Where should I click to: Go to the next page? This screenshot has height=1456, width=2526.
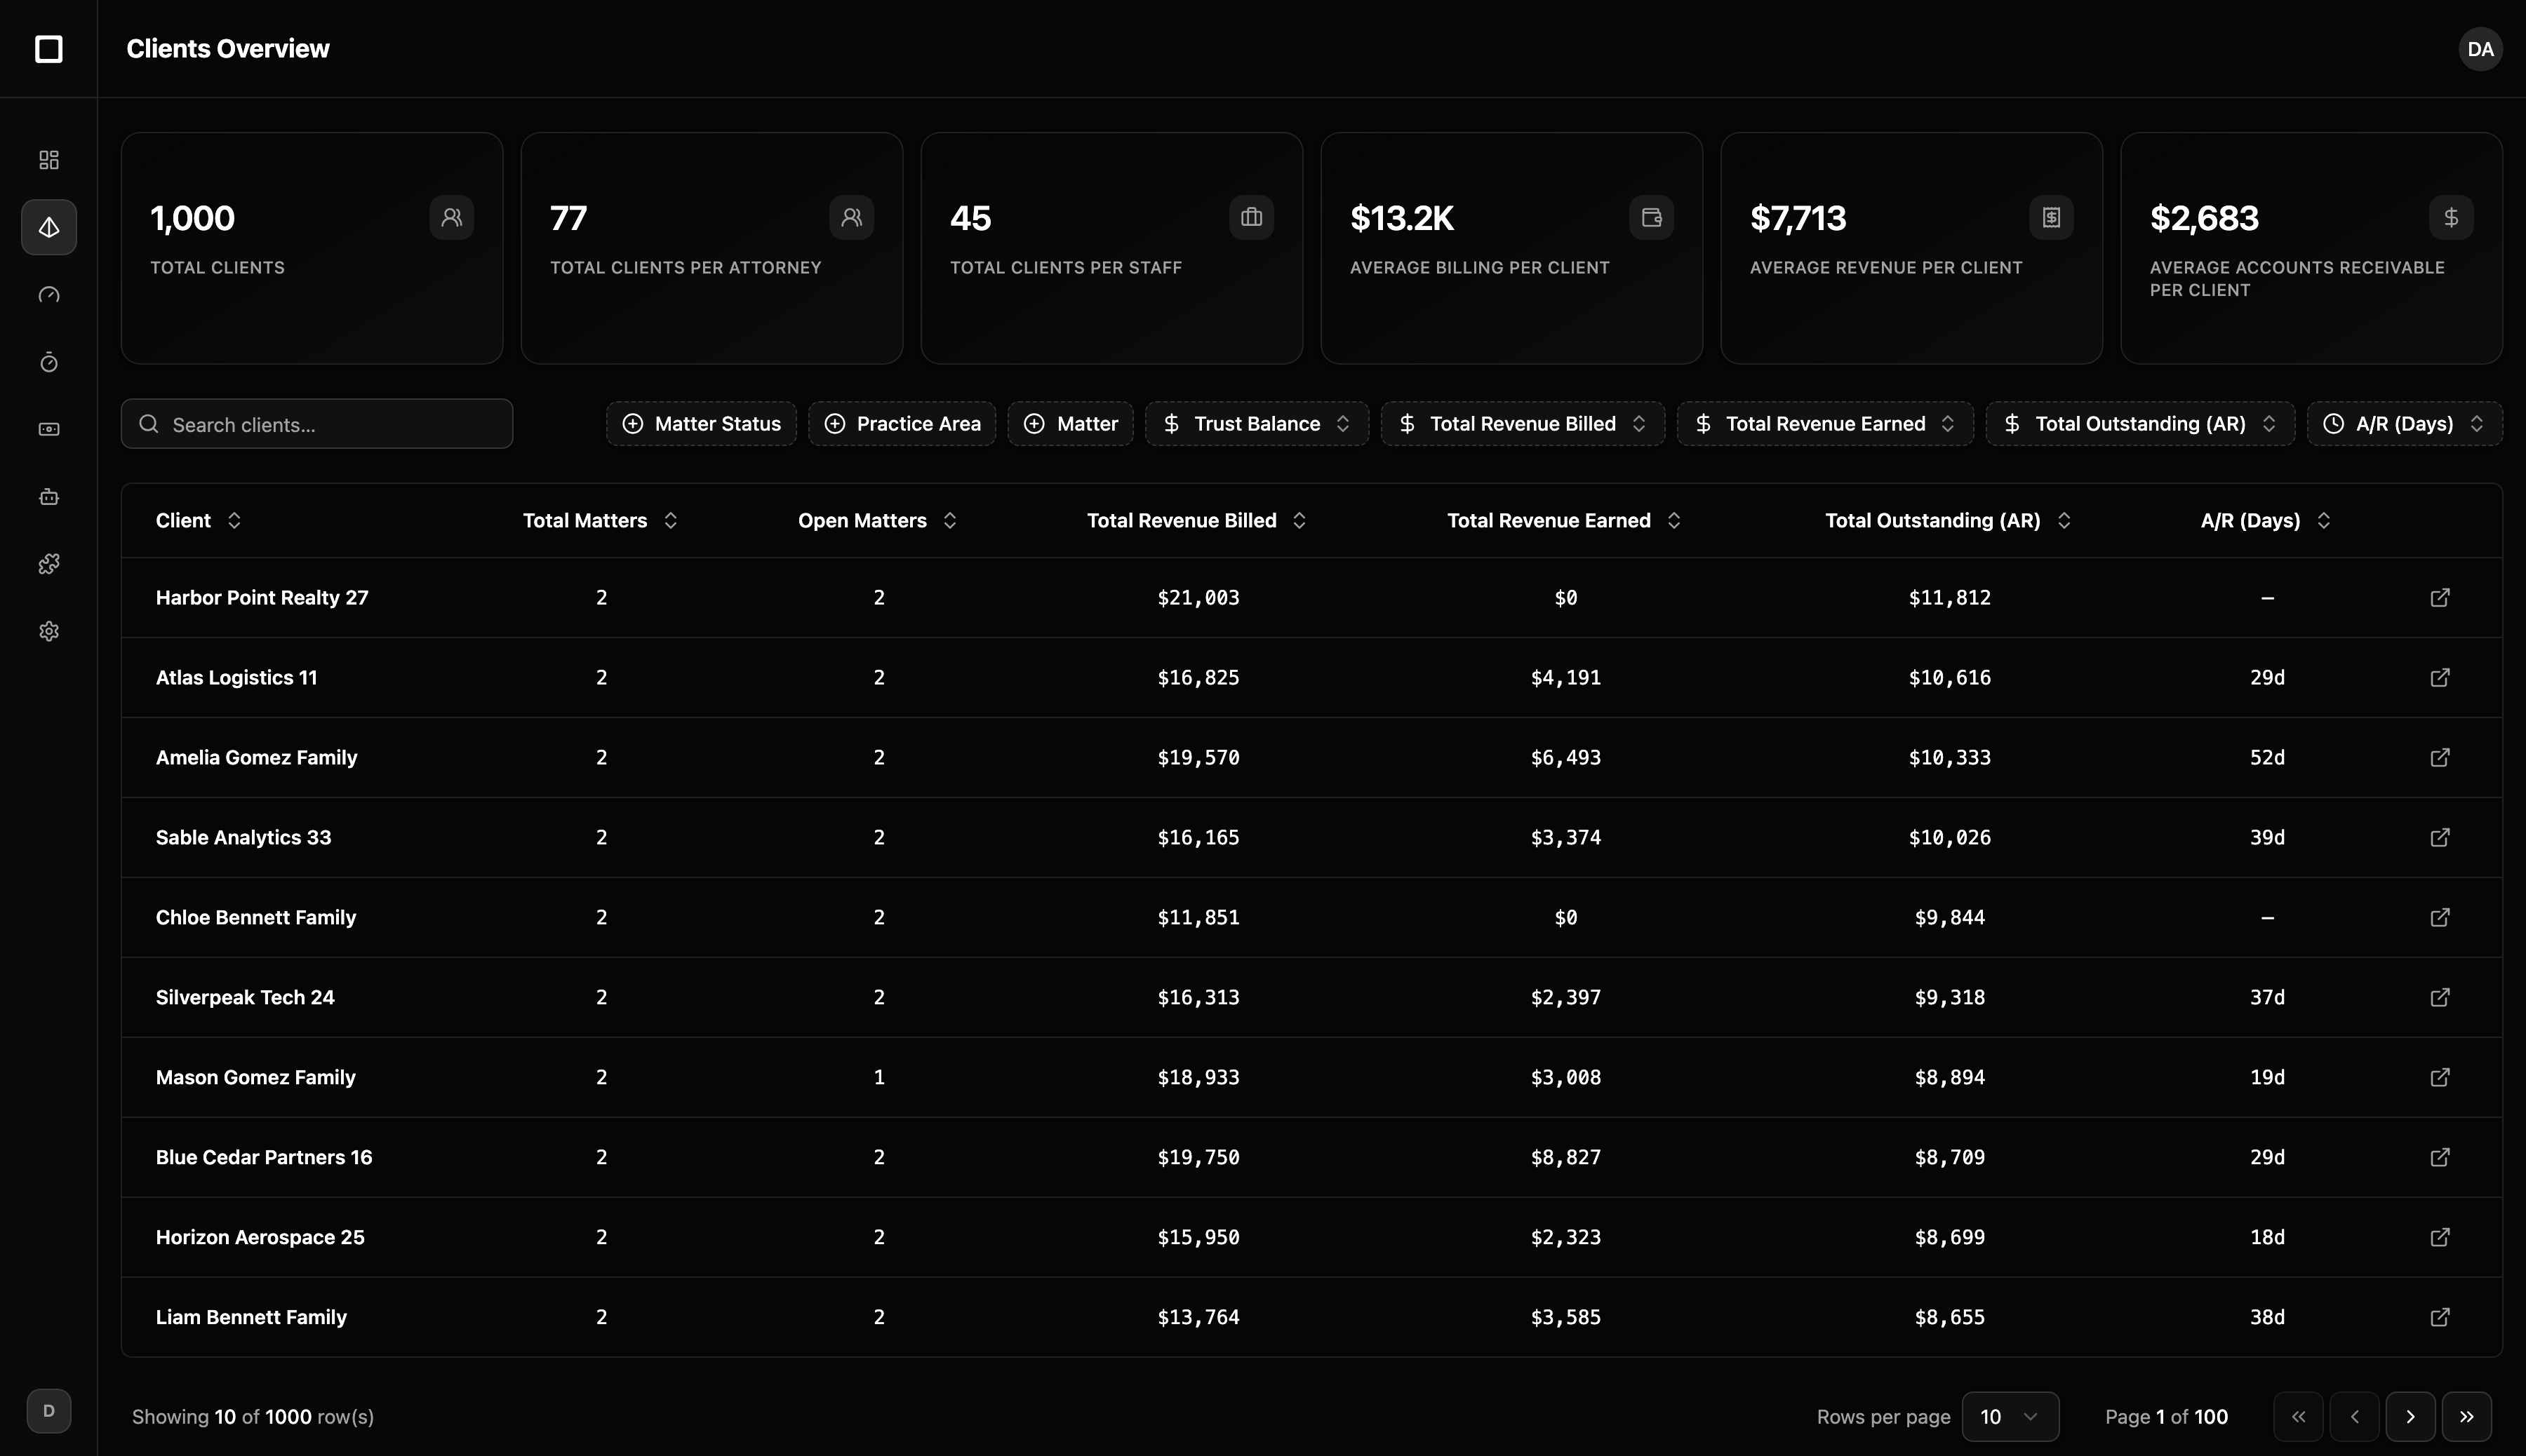coord(2409,1416)
